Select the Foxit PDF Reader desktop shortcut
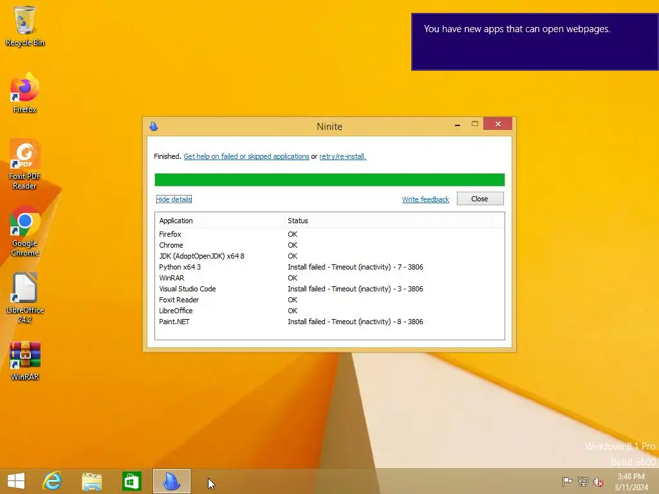 [x=25, y=164]
